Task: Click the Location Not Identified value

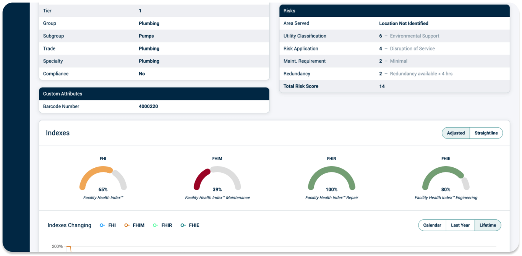Action: pos(404,23)
